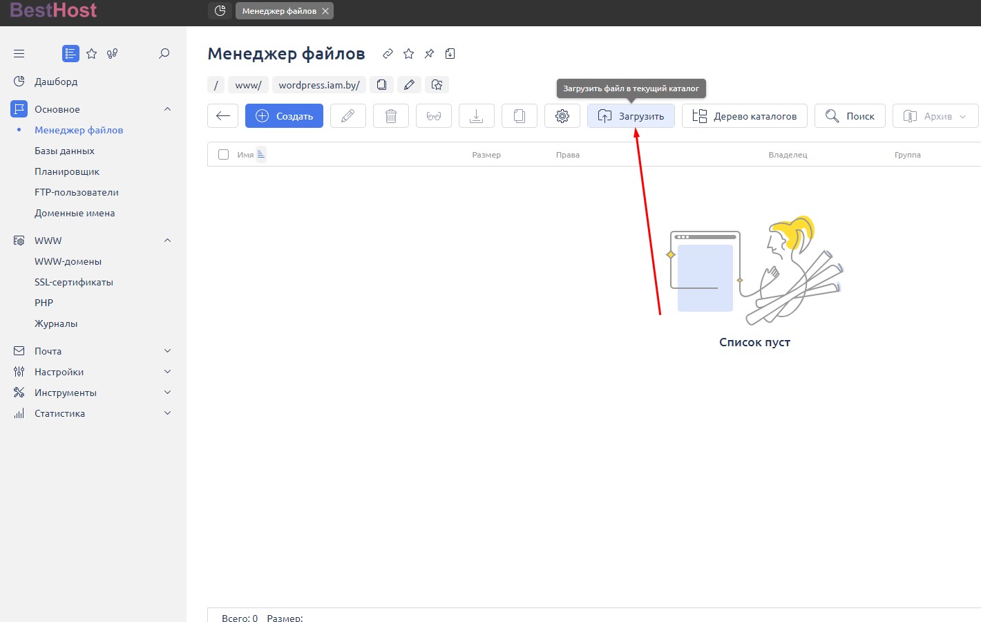
Task: Click the download icon in toolbar
Action: coord(476,116)
